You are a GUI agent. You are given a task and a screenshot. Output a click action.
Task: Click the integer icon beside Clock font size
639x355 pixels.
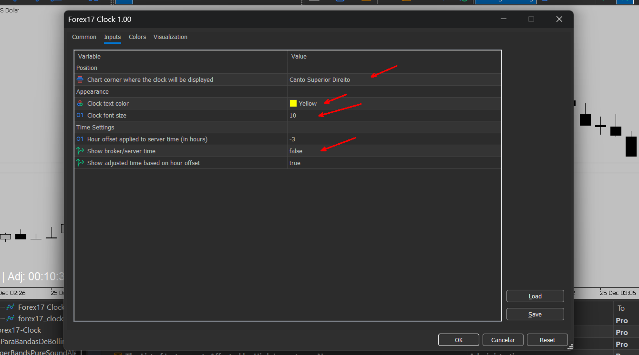tap(80, 115)
